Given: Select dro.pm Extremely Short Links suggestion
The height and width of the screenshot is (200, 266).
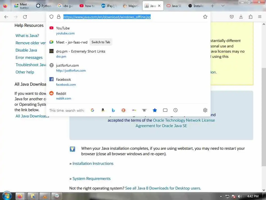Looking at the screenshot, I should click(x=128, y=54).
